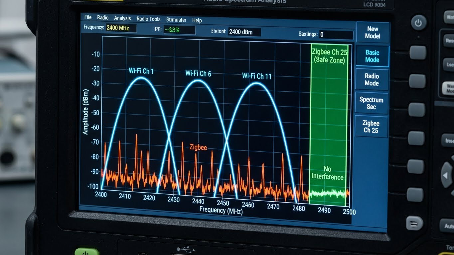
Task: Toggle Basic Mode in the side panel
Action: point(372,56)
